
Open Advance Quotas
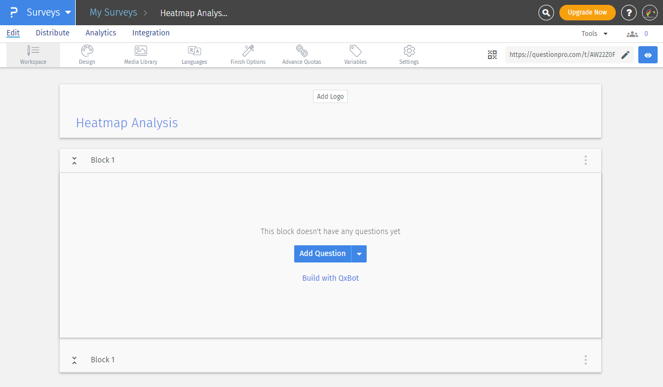point(301,54)
